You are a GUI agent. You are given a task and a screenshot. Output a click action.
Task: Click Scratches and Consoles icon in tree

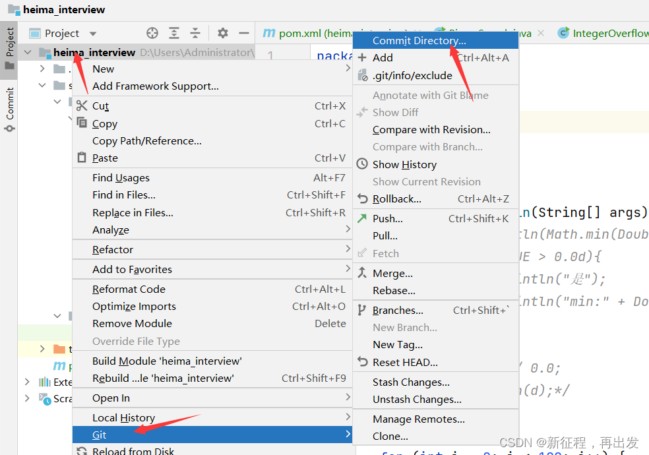[45, 399]
